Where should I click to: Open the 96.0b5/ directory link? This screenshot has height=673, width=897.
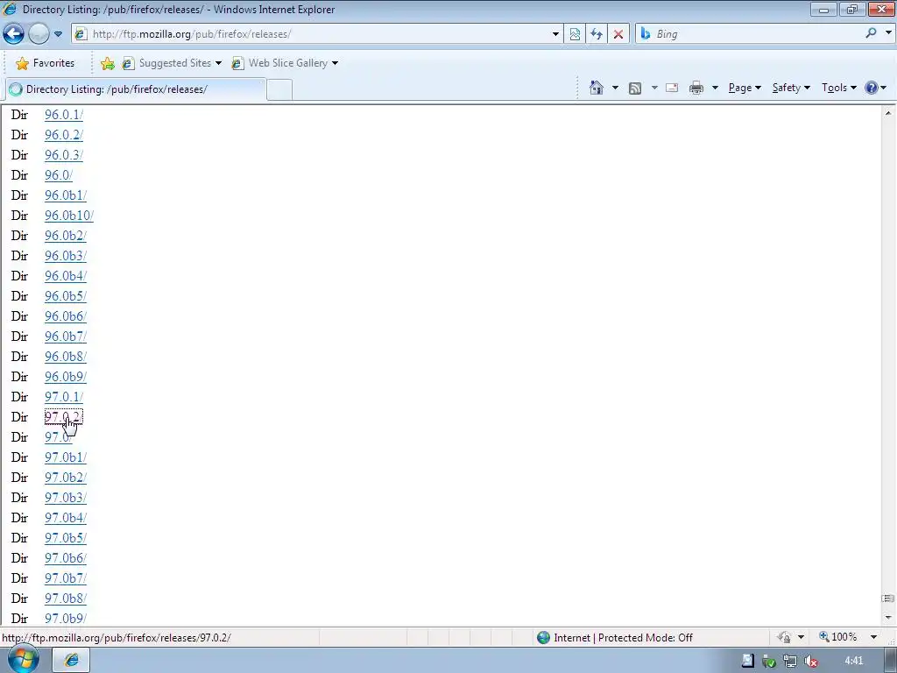pos(65,296)
